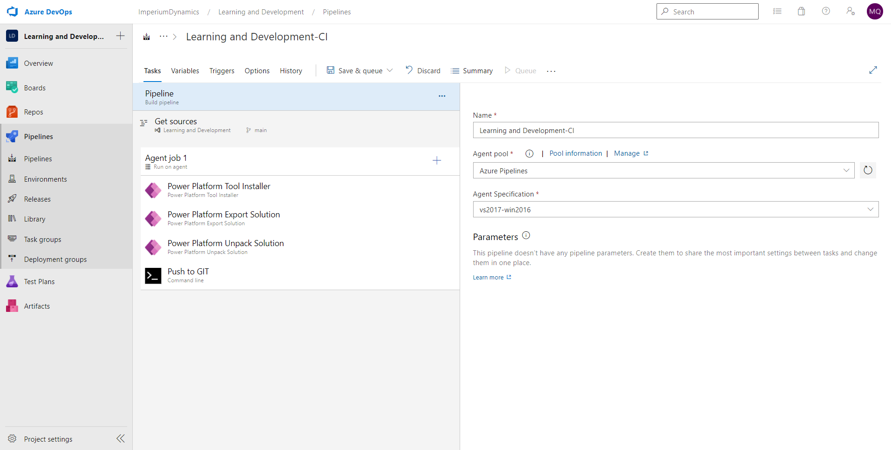Open the Pipelines section in the sidebar
The width and height of the screenshot is (891, 450).
point(38,136)
